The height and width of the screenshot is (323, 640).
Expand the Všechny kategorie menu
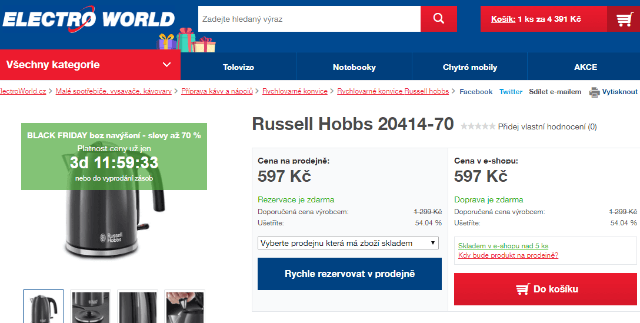[90, 65]
